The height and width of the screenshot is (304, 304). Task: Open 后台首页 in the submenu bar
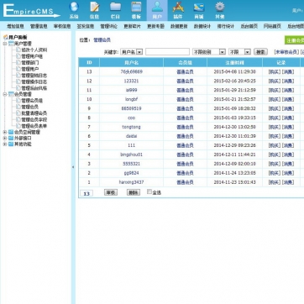pos(249,26)
